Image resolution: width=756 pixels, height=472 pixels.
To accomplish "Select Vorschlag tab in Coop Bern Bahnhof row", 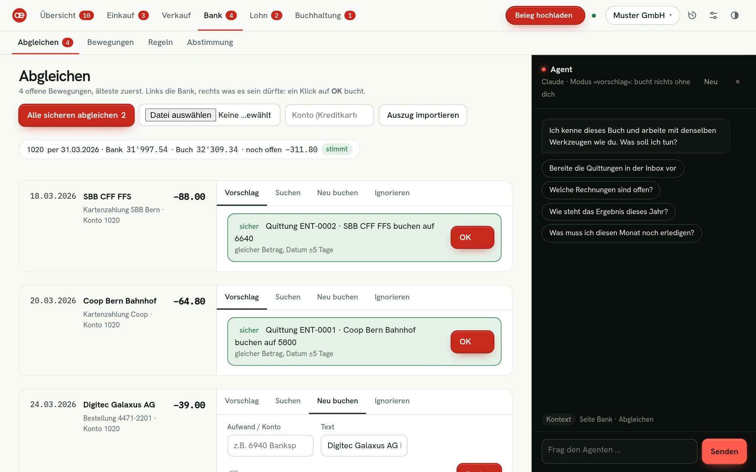I will point(242,297).
